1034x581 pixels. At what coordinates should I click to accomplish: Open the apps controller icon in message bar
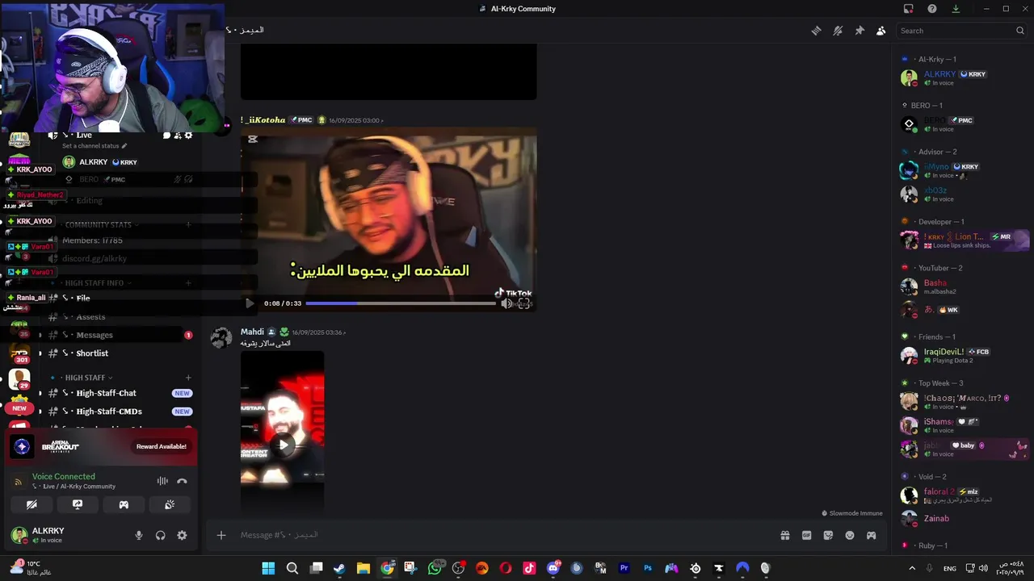(x=871, y=535)
